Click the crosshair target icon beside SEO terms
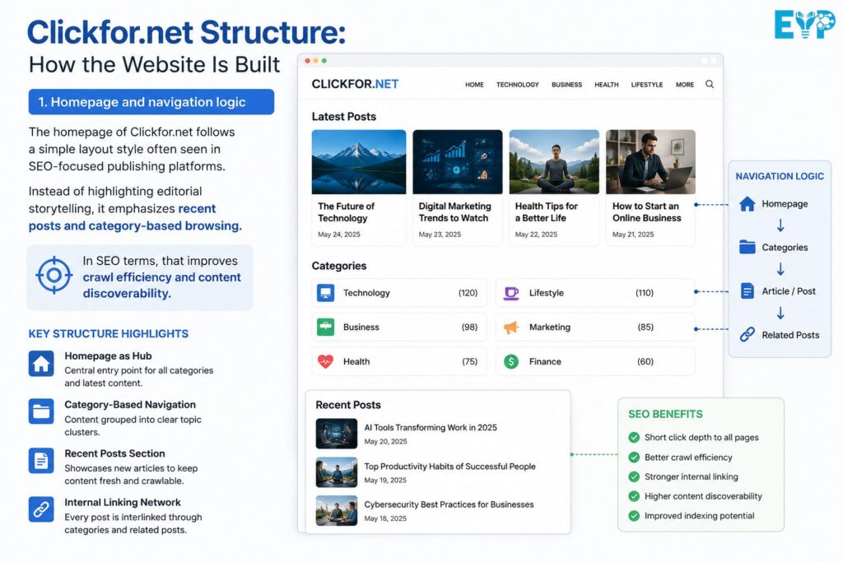 [54, 275]
